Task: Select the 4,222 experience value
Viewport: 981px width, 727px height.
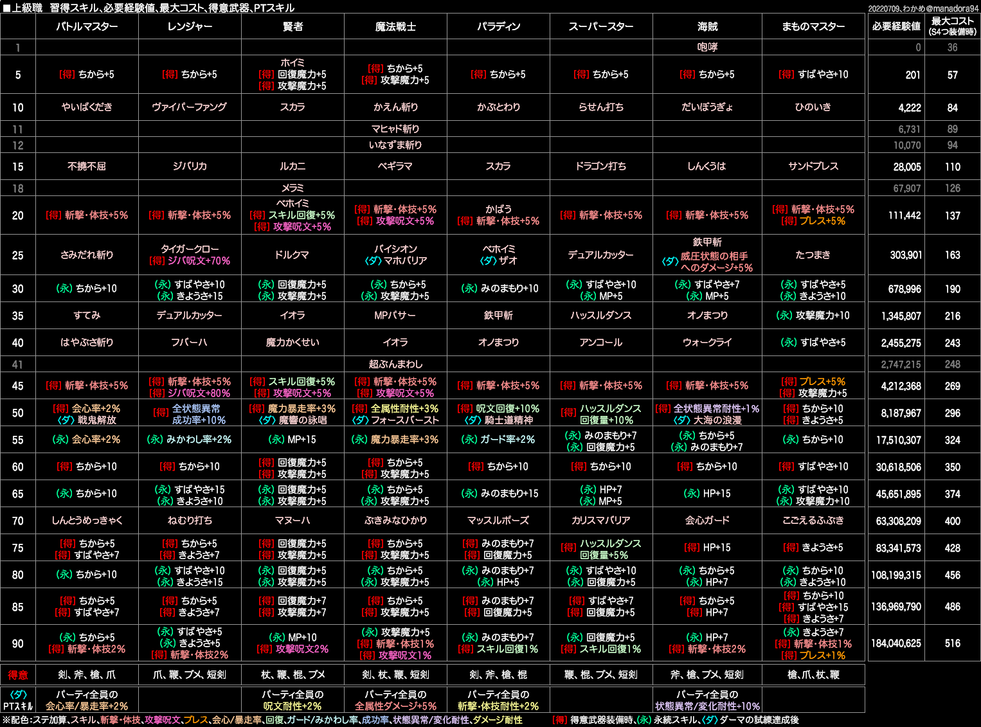Action: (910, 108)
